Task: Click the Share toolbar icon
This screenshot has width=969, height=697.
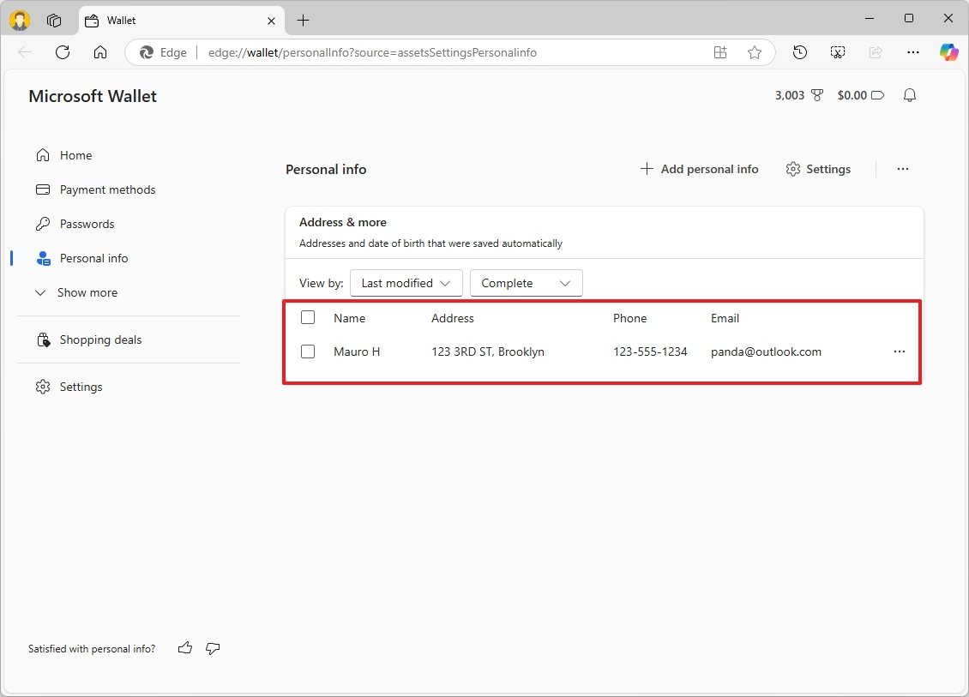Action: [x=876, y=52]
